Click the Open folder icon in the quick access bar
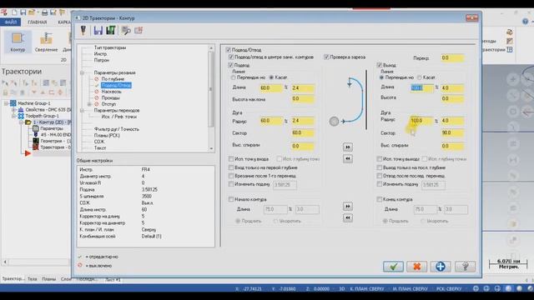534x300 pixels. coord(32,12)
